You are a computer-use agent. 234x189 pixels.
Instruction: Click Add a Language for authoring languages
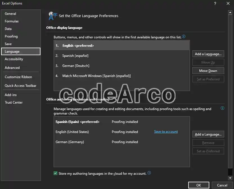208,134
